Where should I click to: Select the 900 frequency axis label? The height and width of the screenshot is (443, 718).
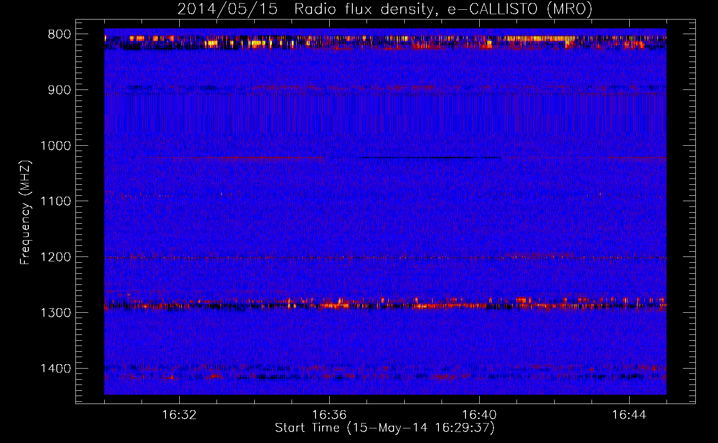(x=59, y=90)
